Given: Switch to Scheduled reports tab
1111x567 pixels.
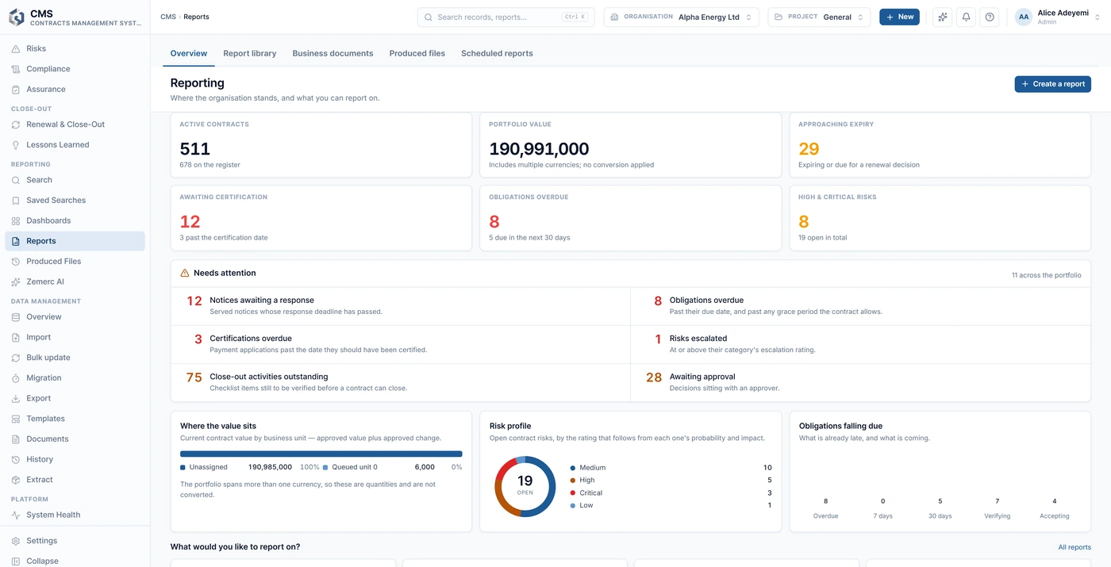Looking at the screenshot, I should click(x=497, y=53).
